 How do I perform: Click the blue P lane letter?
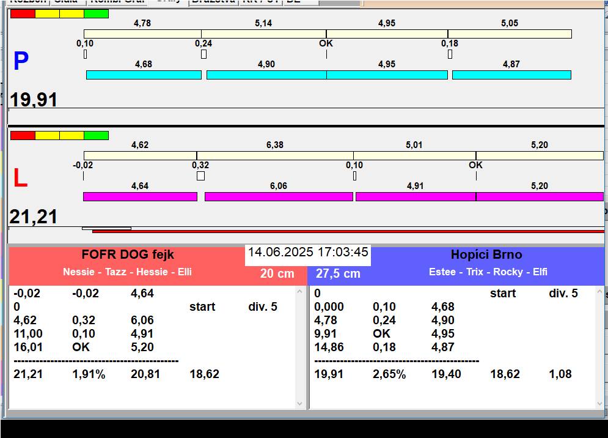[x=21, y=62]
